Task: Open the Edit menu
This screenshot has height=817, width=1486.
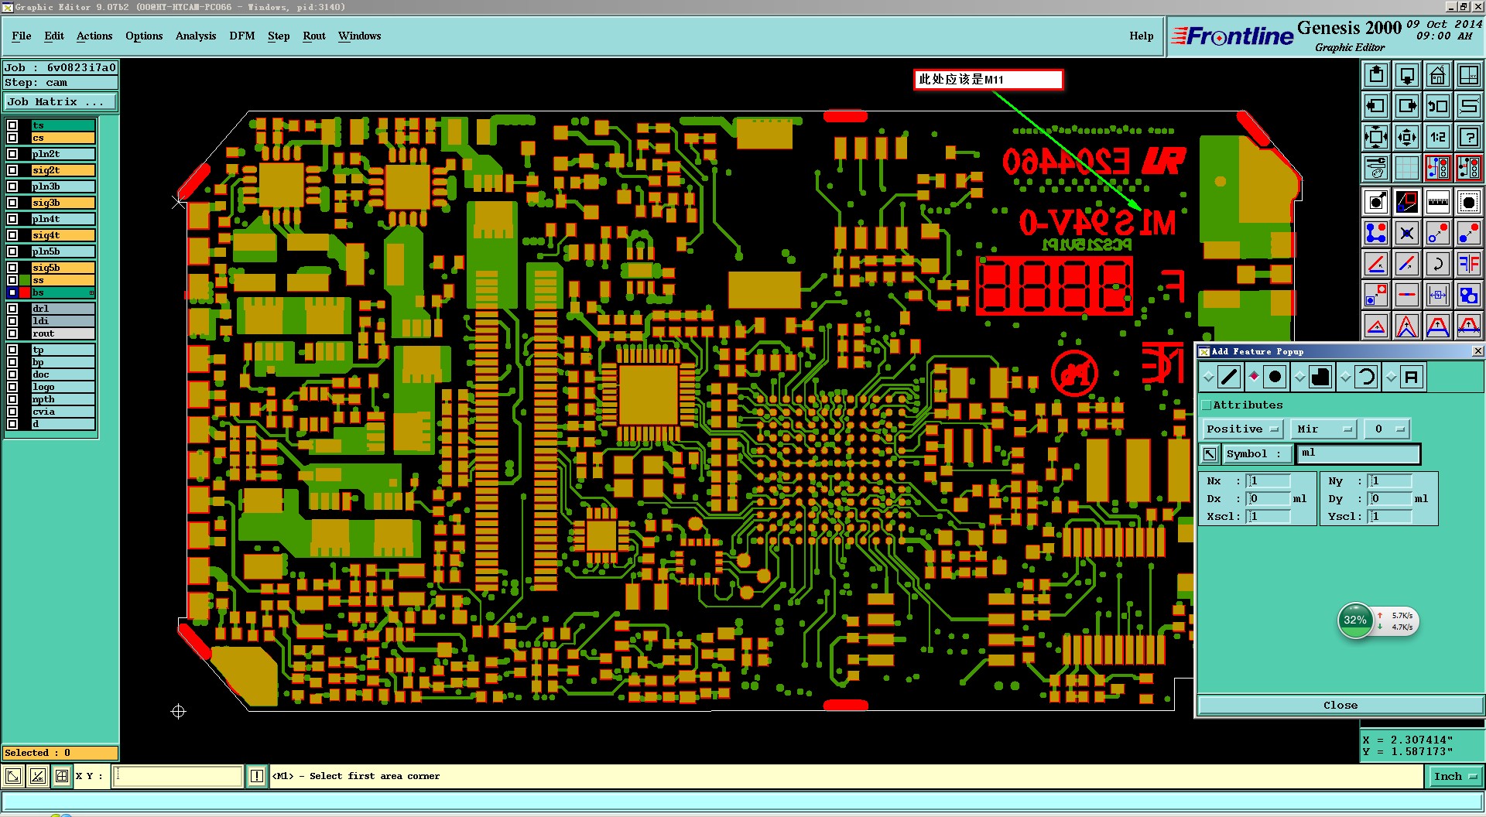Action: click(x=54, y=36)
